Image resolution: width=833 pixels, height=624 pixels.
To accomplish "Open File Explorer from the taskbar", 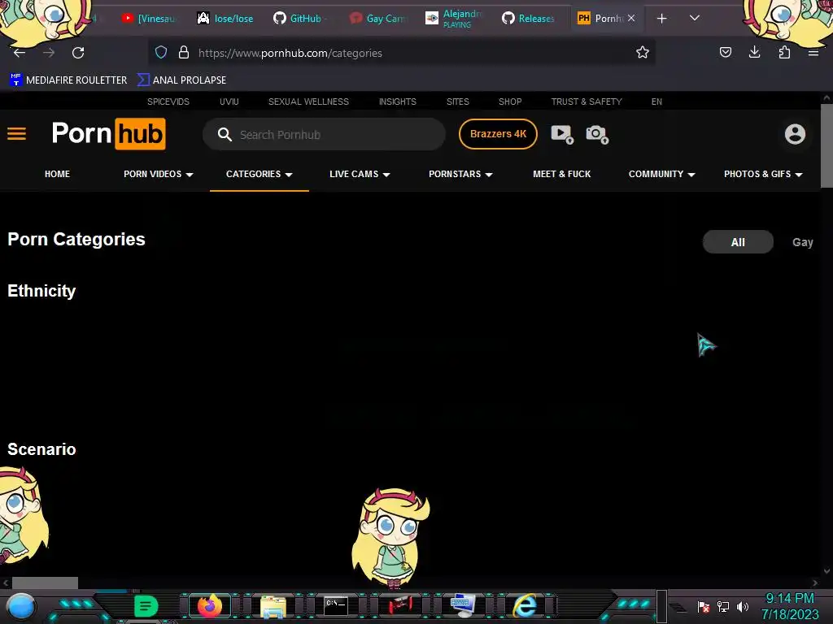I will (273, 606).
